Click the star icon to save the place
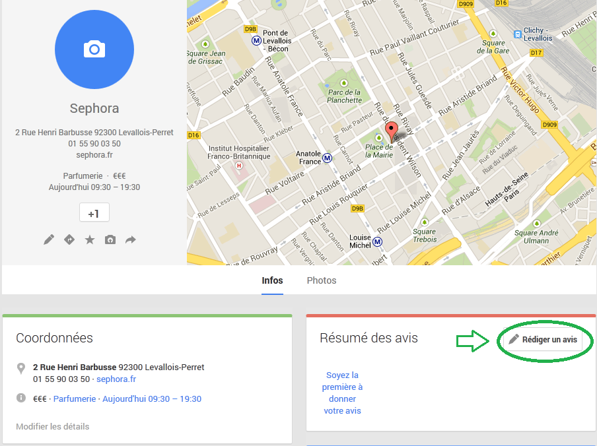This screenshot has height=446, width=597. tap(90, 239)
